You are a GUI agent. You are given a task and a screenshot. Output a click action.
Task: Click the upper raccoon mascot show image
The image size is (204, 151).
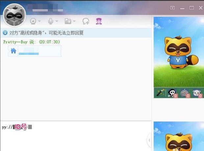(x=179, y=52)
